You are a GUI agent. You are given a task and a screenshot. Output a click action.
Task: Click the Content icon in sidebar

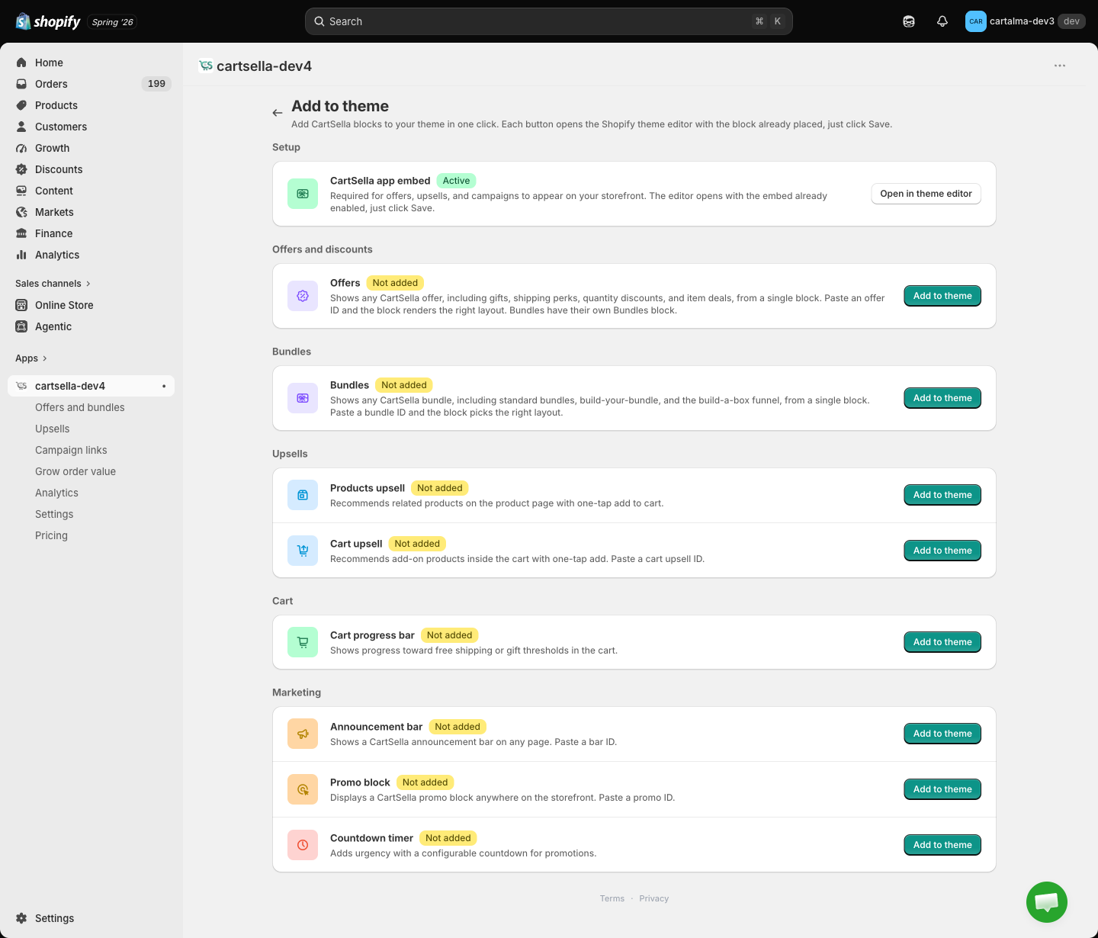tap(21, 191)
